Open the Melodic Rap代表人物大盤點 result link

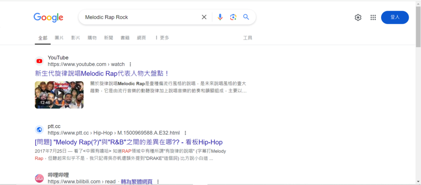pos(102,74)
